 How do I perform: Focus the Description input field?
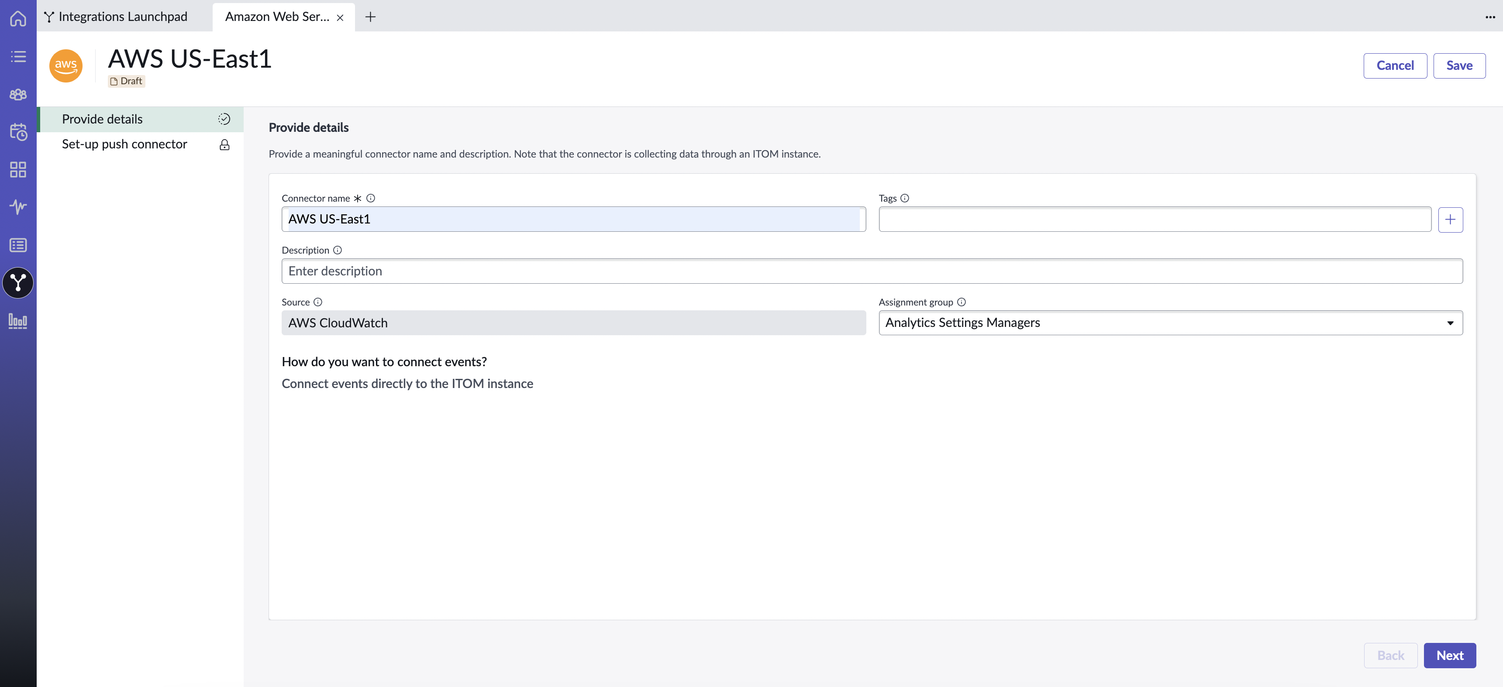point(872,271)
